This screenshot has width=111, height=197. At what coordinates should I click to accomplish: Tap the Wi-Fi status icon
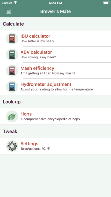point(16,3)
